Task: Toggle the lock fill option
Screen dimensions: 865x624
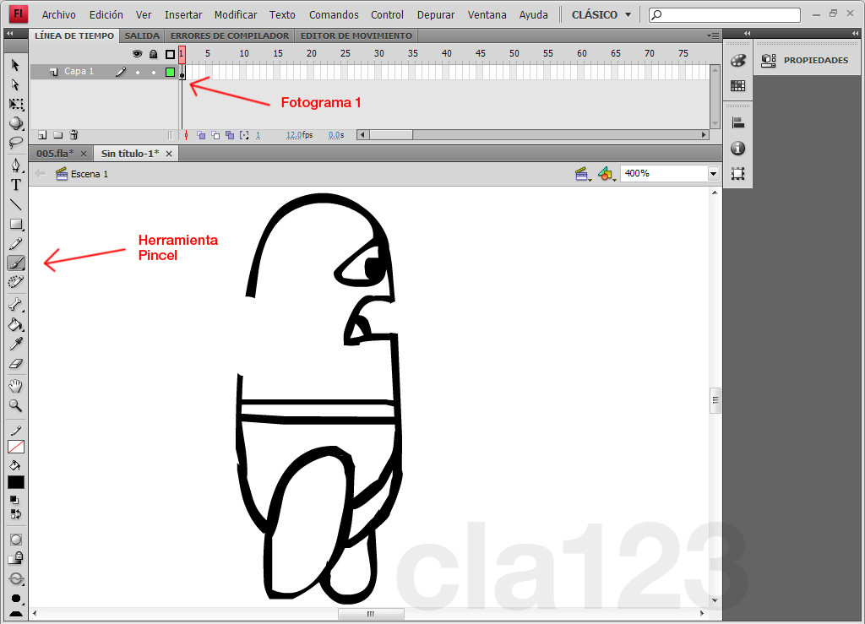Action: coord(16,558)
